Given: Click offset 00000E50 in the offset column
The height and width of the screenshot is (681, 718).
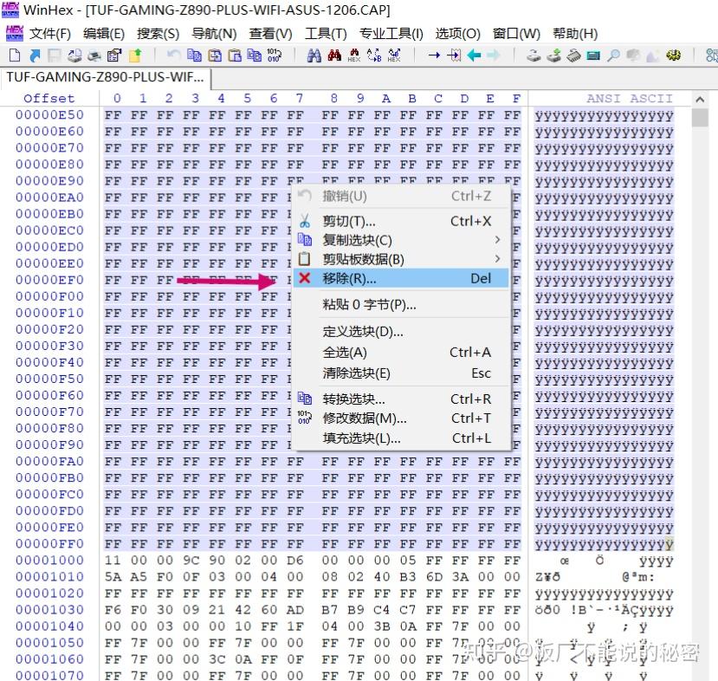Looking at the screenshot, I should click(x=49, y=114).
